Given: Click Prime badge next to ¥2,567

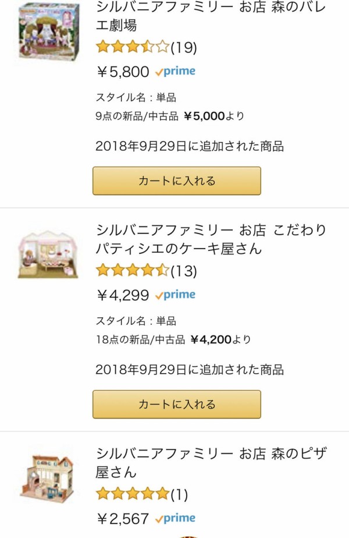Looking at the screenshot, I should coord(175,518).
